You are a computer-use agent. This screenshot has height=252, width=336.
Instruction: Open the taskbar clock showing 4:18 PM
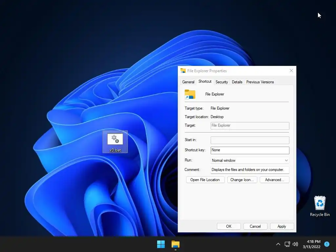(312, 244)
